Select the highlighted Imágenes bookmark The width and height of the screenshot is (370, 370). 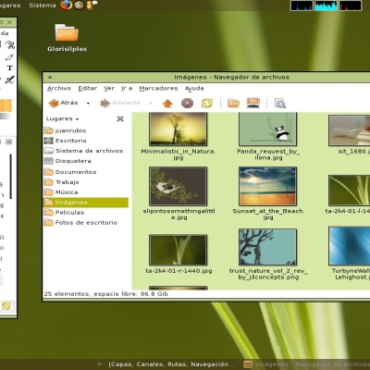86,203
